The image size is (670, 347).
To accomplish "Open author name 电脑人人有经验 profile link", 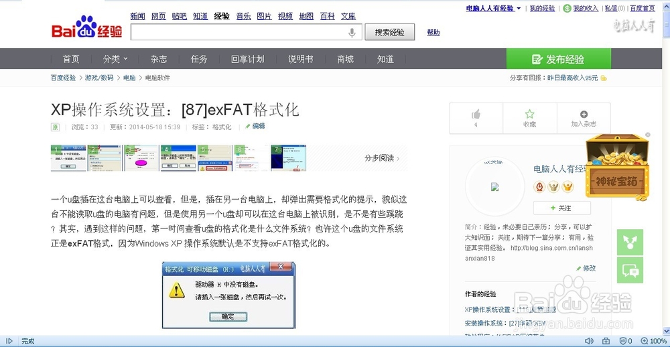I will (561, 169).
